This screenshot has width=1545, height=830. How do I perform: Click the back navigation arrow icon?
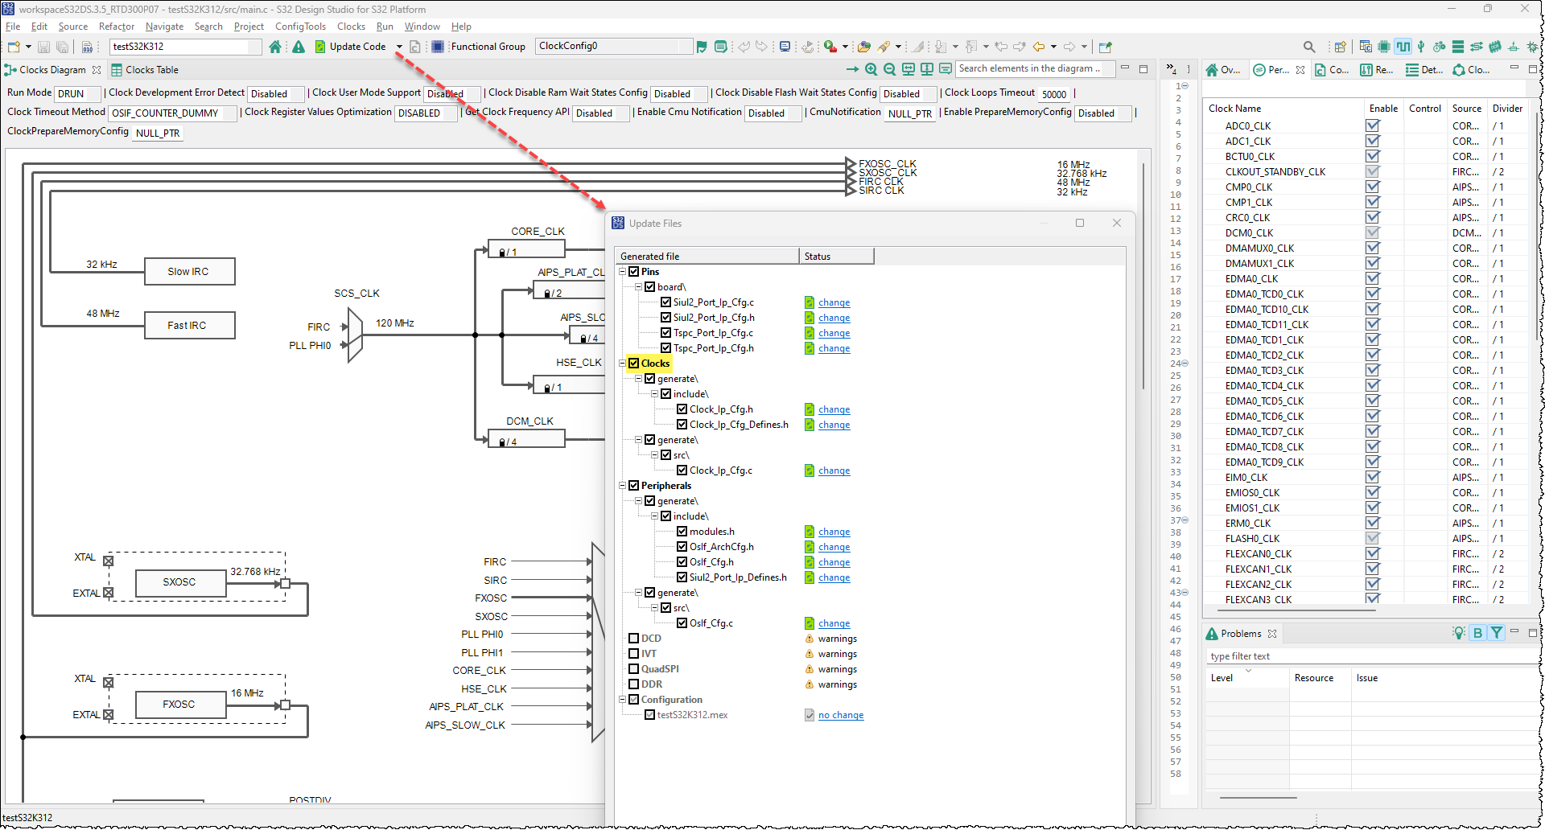pos(1039,47)
